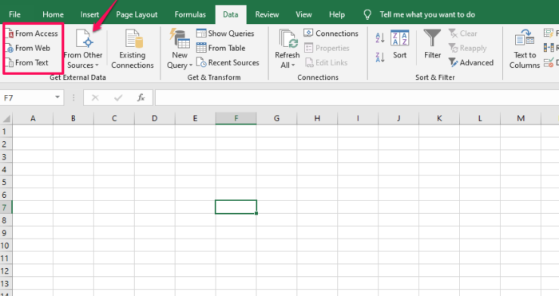Click Show Queries
Image resolution: width=559 pixels, height=296 pixels.
(225, 34)
